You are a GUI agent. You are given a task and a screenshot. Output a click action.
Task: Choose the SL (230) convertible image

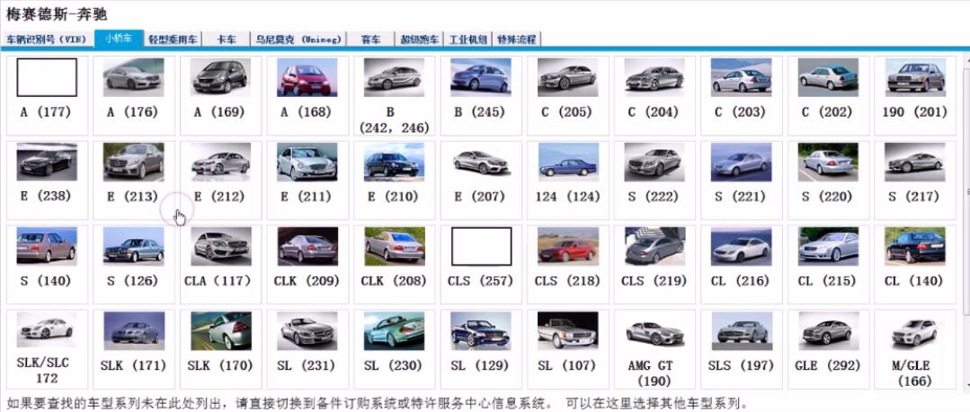394,331
